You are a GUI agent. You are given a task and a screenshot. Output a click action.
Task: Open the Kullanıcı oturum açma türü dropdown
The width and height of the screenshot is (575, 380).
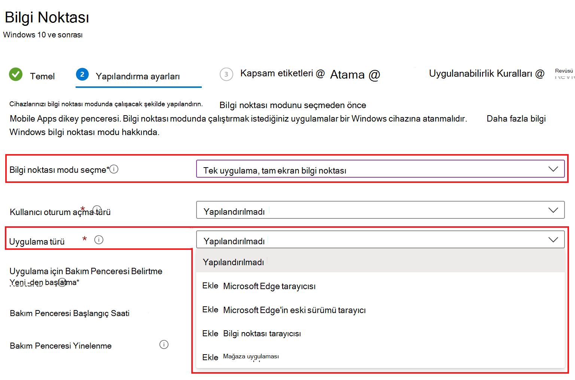(380, 210)
